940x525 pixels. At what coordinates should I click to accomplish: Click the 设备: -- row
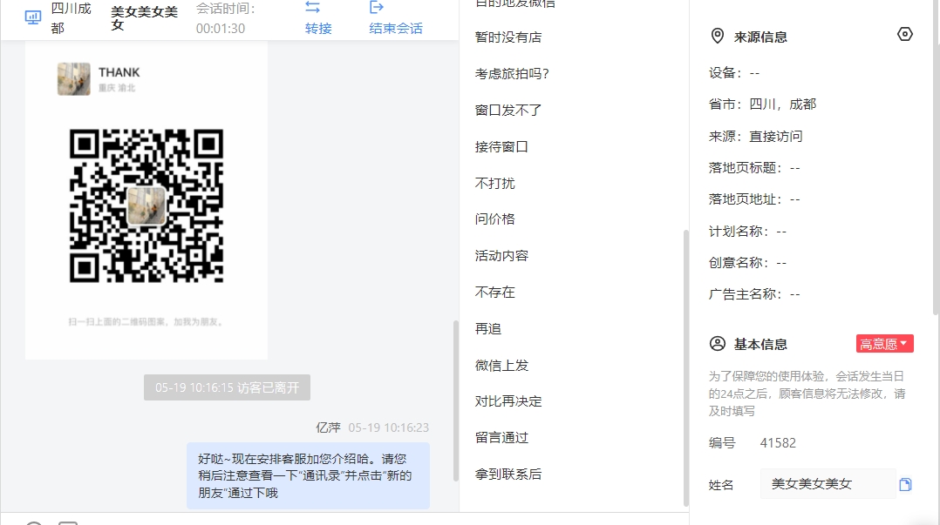coord(734,73)
